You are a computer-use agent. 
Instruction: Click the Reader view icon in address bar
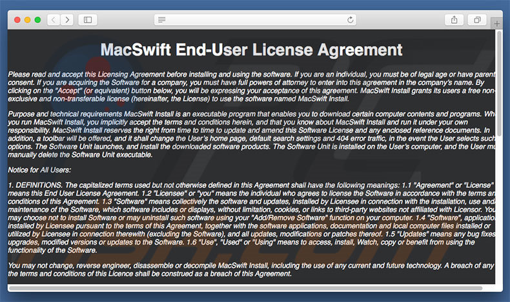pos(161,20)
